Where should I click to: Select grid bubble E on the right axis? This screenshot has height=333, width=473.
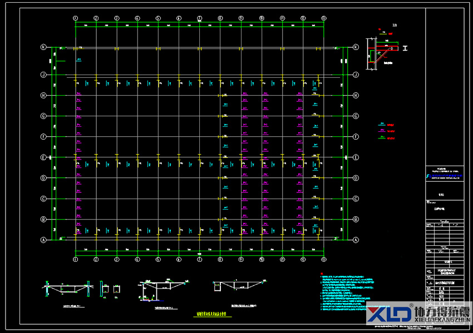pyautogui.click(x=356, y=157)
